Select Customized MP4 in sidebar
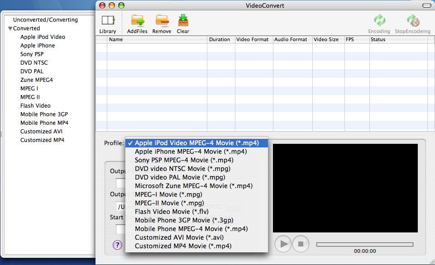The width and height of the screenshot is (435, 265). pos(42,140)
